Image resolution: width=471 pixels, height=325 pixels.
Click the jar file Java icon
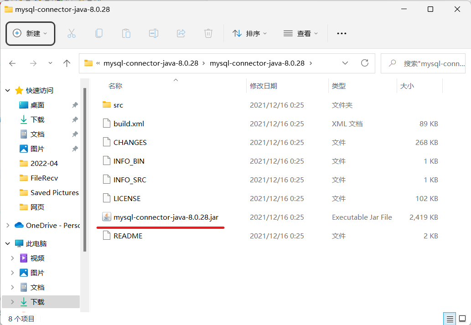107,217
